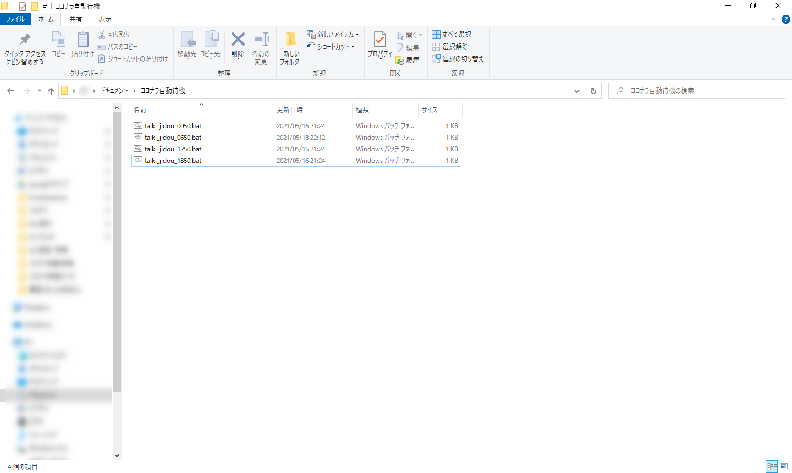
Task: Click ココナラ自動待機 in the address breadcrumb
Action: tap(163, 90)
